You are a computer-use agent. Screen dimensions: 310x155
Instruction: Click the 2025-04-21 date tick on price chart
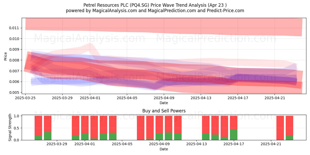click(x=275, y=98)
